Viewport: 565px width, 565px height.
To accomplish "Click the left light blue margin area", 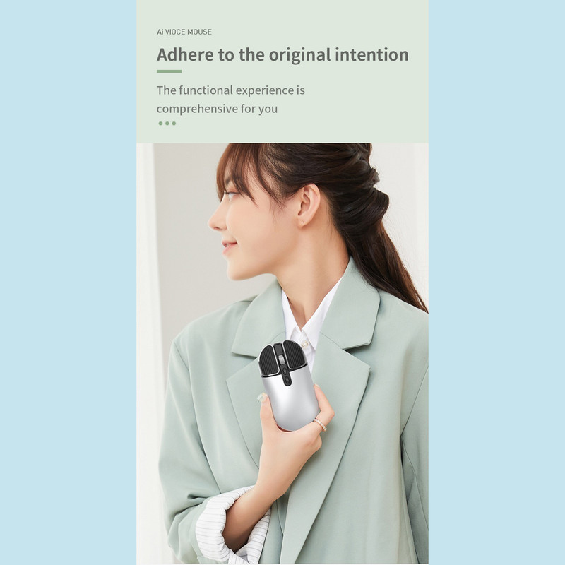I will 68,282.
